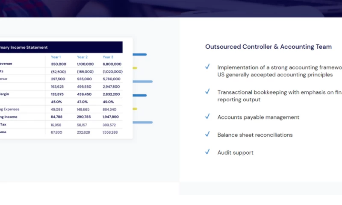Viewport: 342px width, 205px height.
Task: Click the checkmark next to Transactional bookkeeping
Action: (207, 91)
